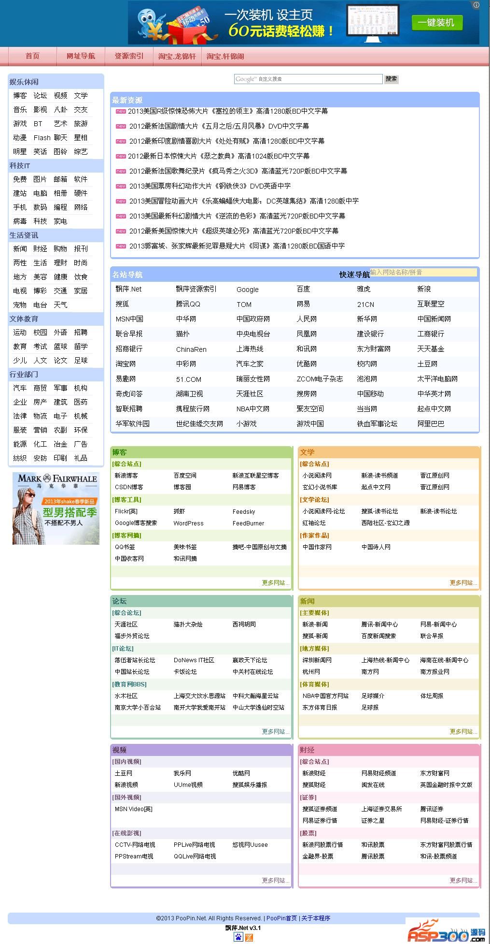Open the 资源索引 navigation tab

(129, 56)
